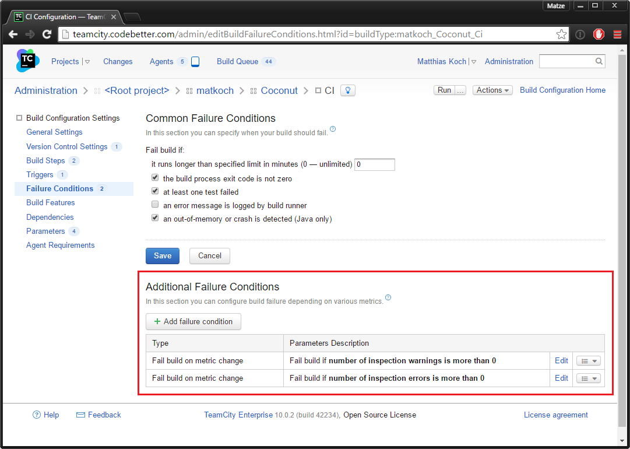Open the Changes page

(118, 61)
